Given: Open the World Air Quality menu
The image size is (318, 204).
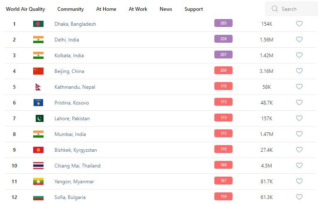Looking at the screenshot, I should (25, 9).
